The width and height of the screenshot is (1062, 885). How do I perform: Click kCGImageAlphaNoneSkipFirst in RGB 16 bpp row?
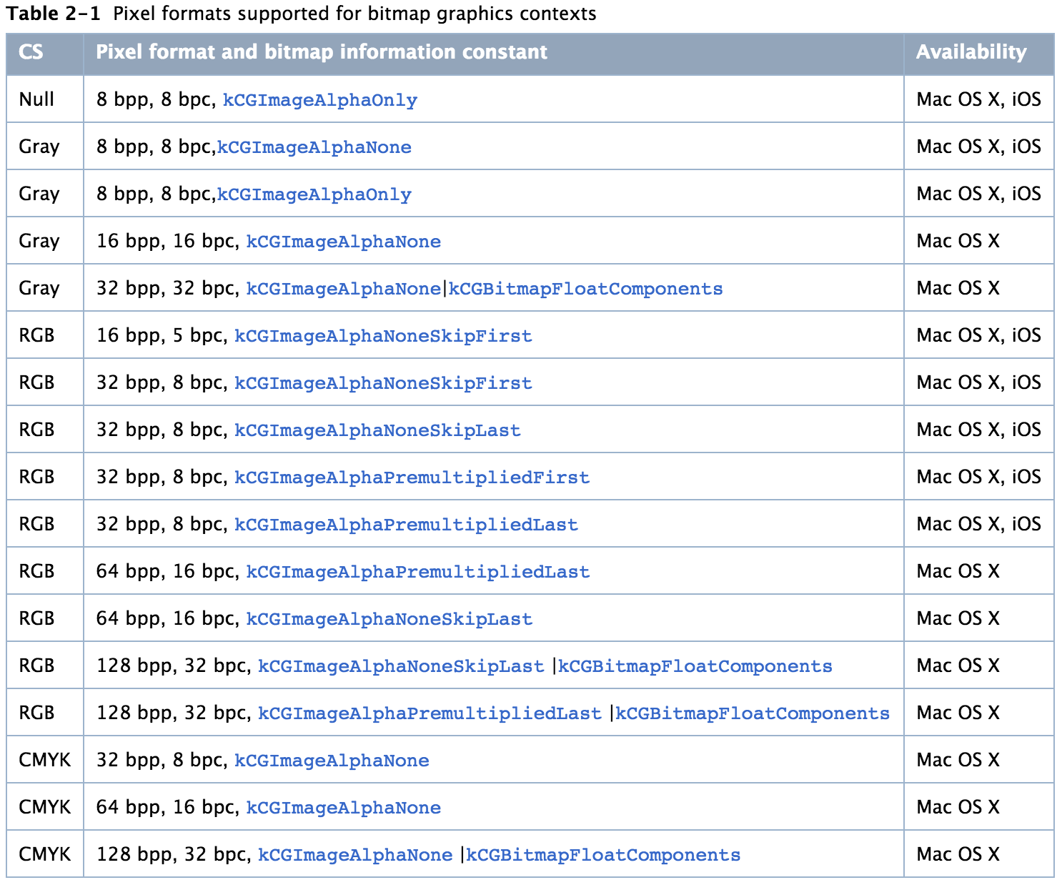point(384,336)
